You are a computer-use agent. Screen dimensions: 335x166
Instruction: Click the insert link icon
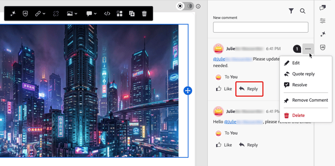(x=38, y=14)
